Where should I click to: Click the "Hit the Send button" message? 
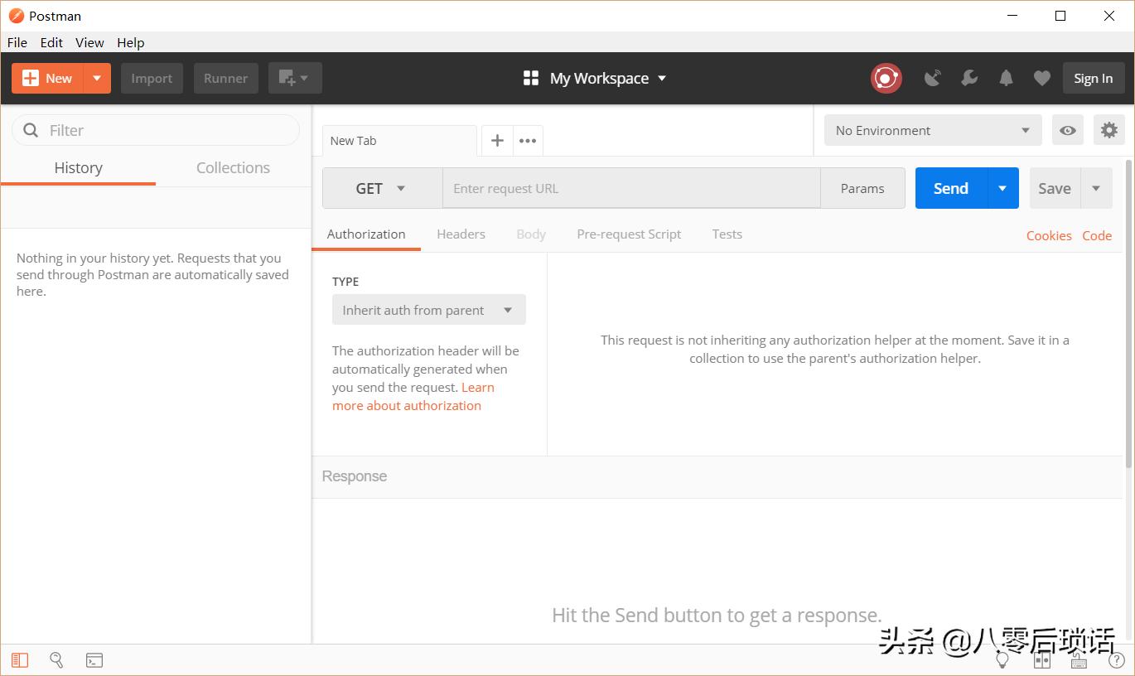[x=717, y=616]
